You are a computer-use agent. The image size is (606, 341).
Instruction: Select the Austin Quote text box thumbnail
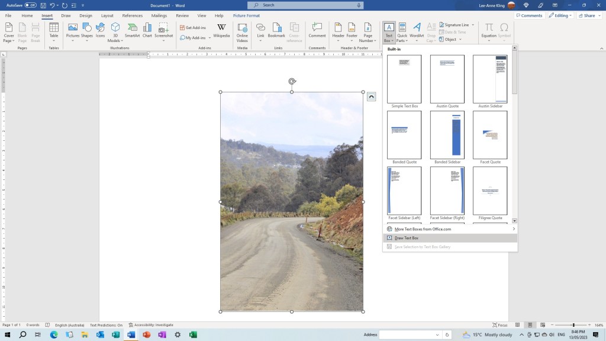coord(447,79)
